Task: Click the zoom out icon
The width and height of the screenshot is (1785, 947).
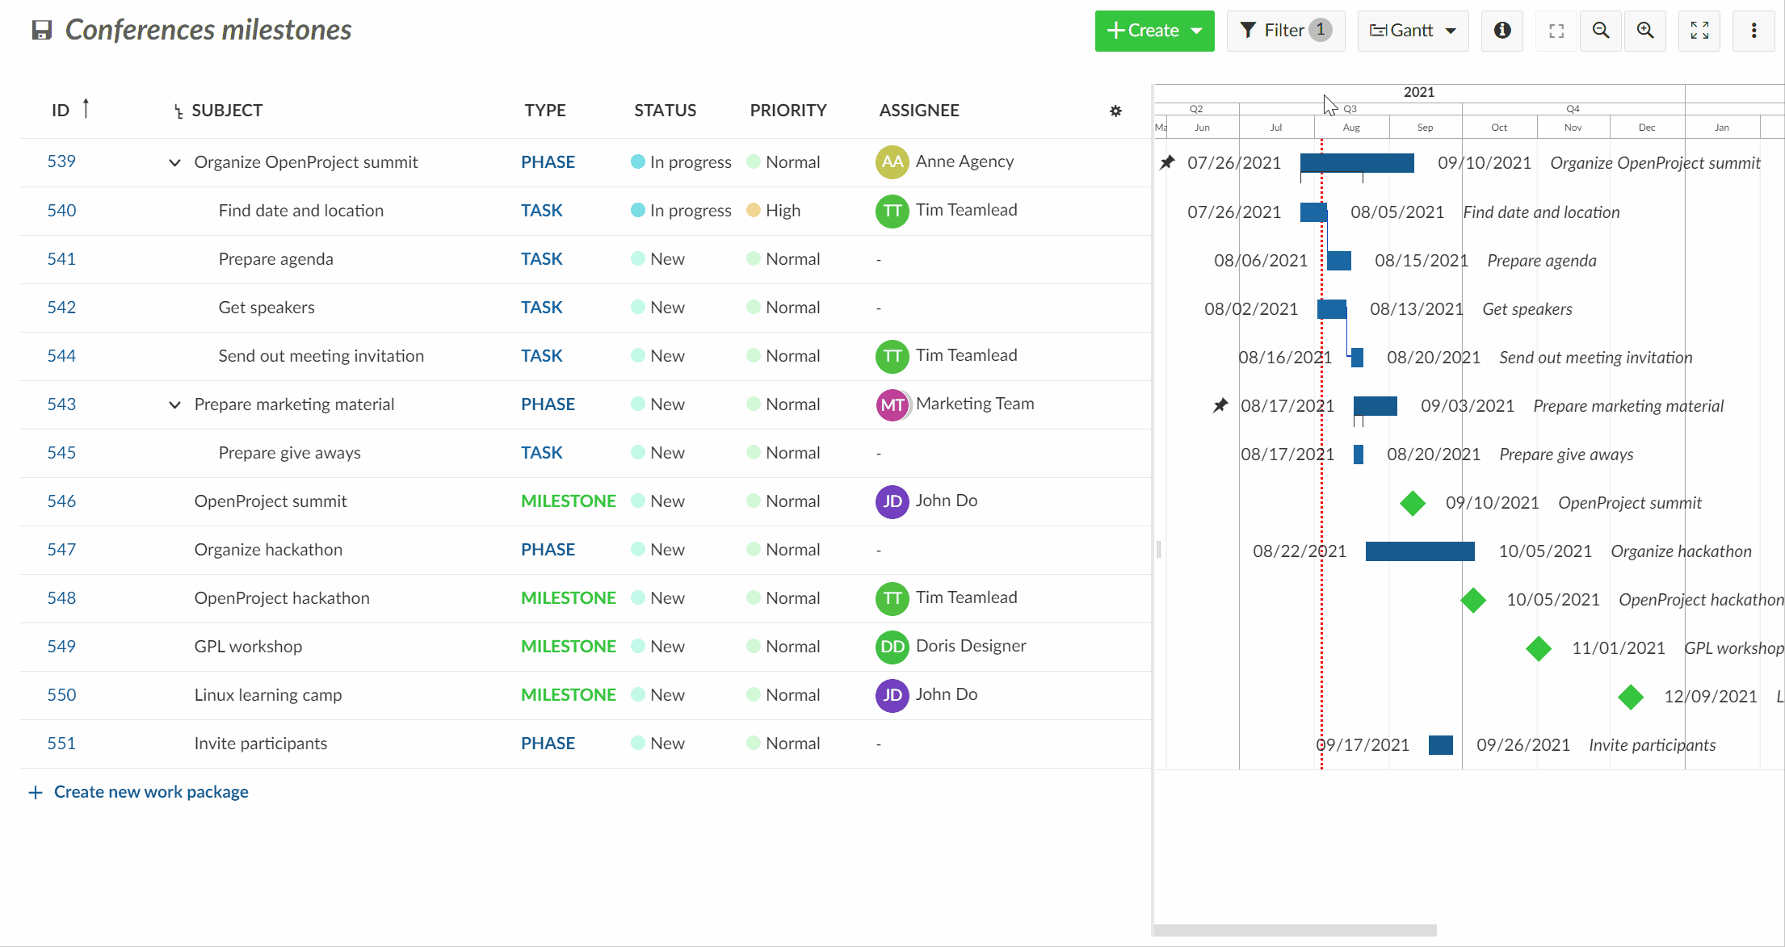Action: tap(1601, 30)
